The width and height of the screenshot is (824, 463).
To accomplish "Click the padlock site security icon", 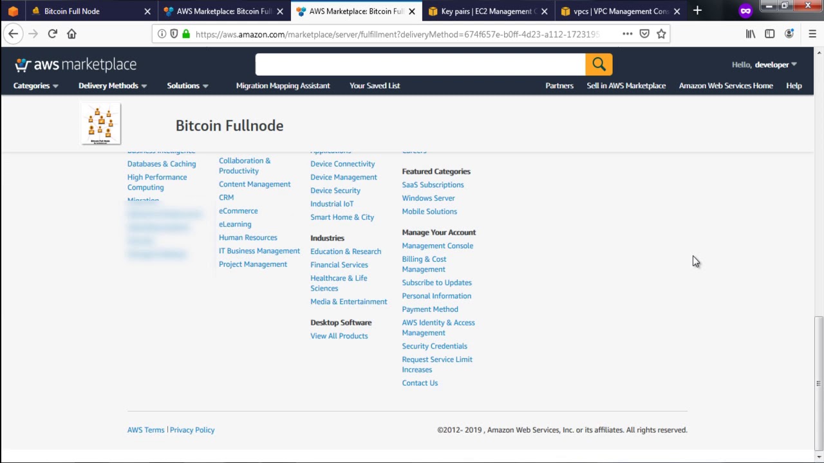I will [x=186, y=34].
